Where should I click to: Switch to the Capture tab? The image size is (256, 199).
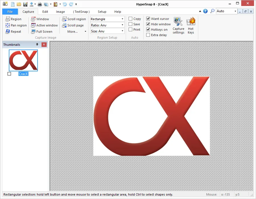(x=28, y=12)
